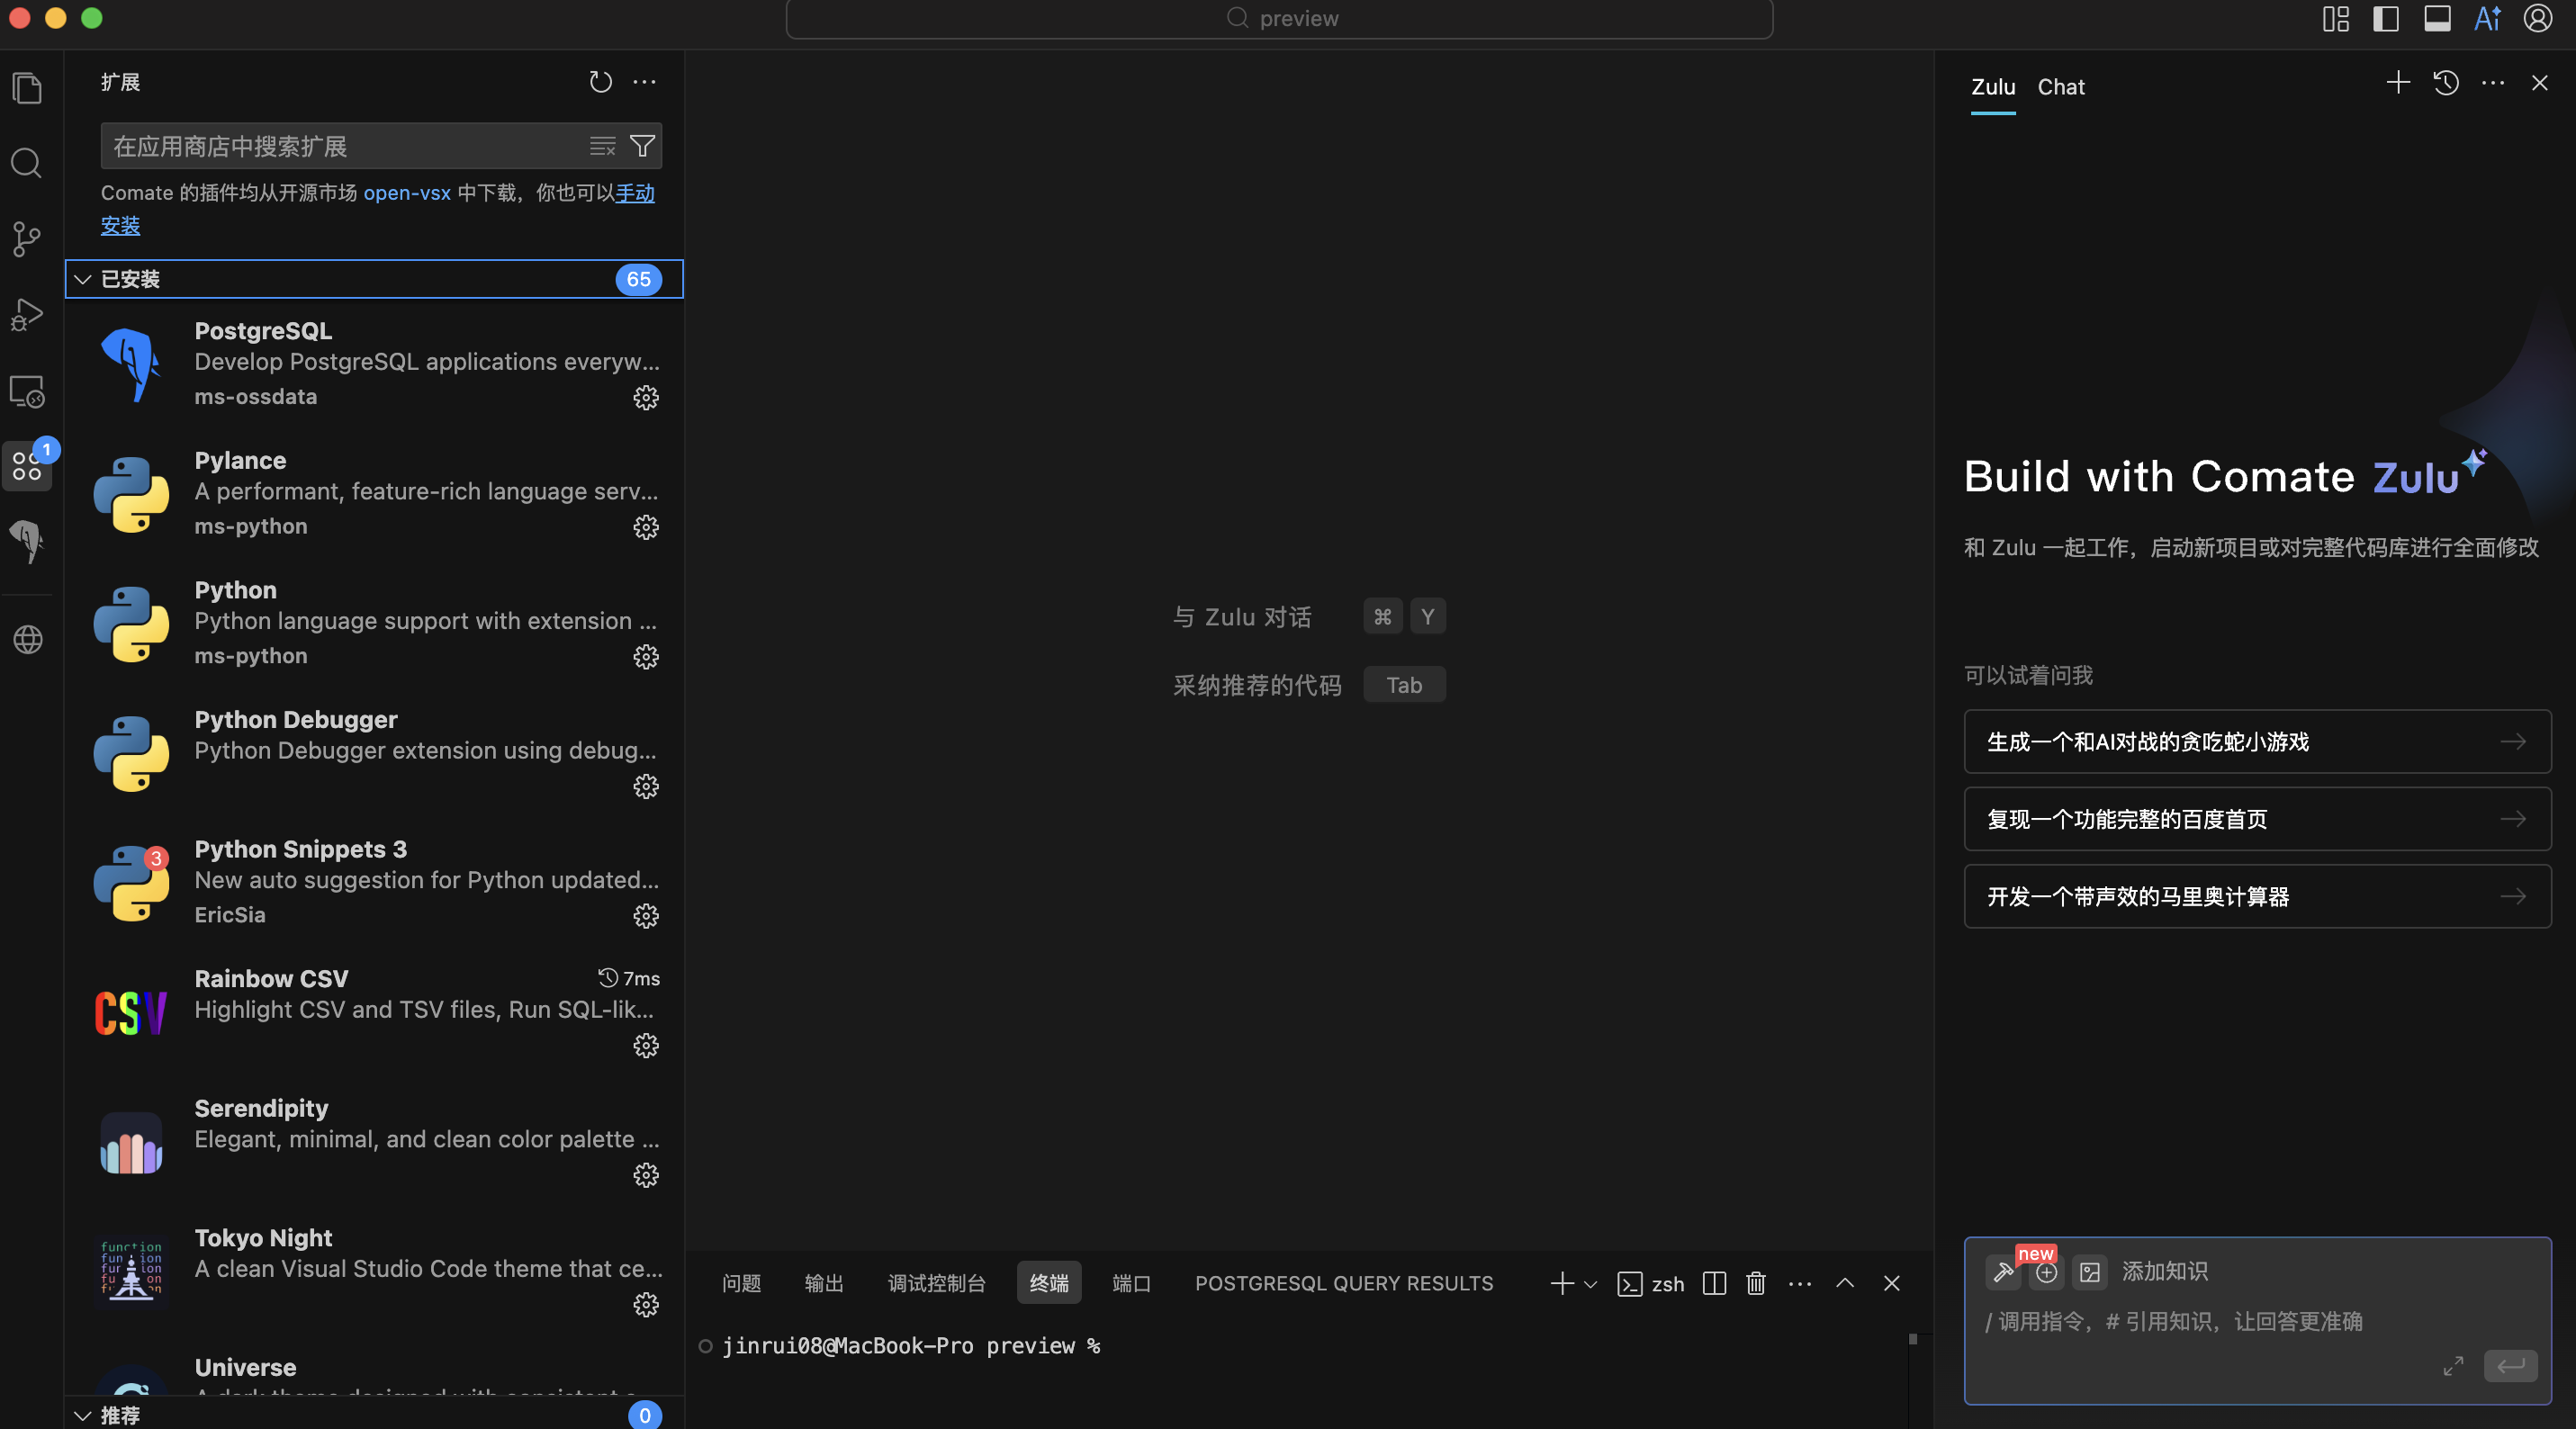Image resolution: width=2576 pixels, height=1429 pixels.
Task: Close the terminal panel
Action: tap(1891, 1283)
